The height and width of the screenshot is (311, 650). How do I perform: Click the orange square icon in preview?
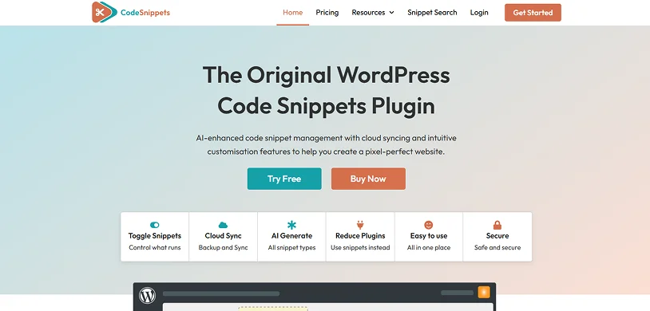point(484,293)
